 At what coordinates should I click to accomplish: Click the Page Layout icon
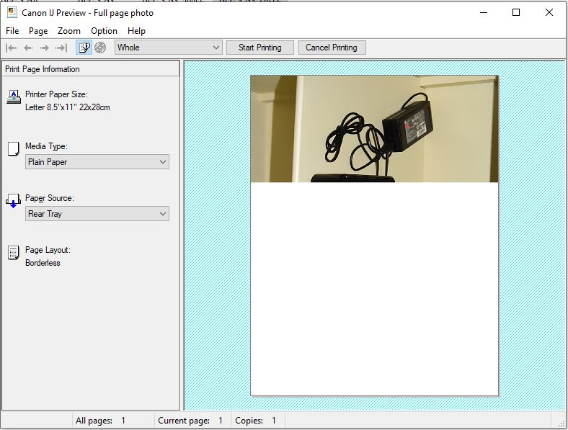coord(13,253)
